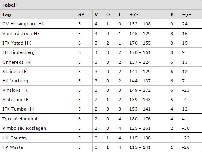This screenshot has height=152, width=202.
Task: Click the V wins column header
Action: (x=96, y=14)
